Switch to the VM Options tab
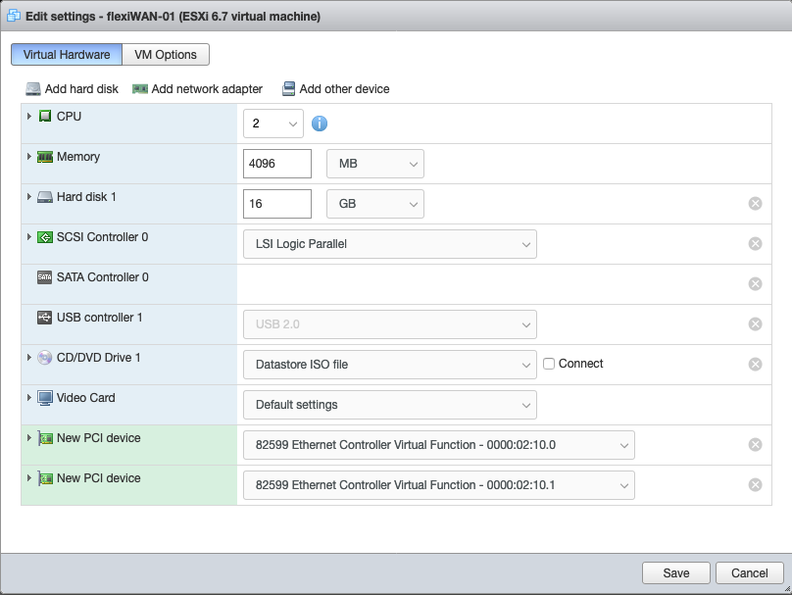 pos(166,55)
